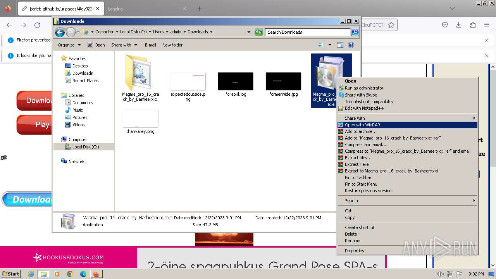Toggle the preview pane icon

[x=340, y=45]
